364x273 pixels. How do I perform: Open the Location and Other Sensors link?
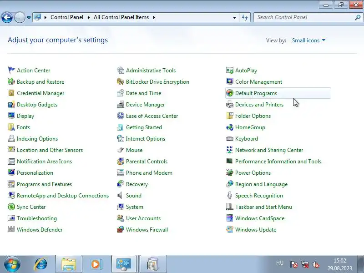pos(50,150)
